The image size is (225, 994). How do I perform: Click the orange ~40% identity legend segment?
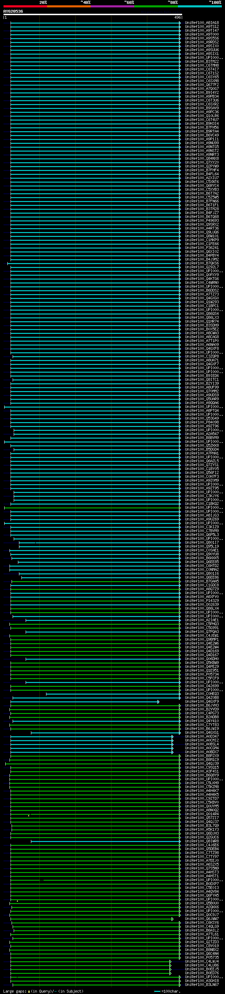(x=69, y=6)
